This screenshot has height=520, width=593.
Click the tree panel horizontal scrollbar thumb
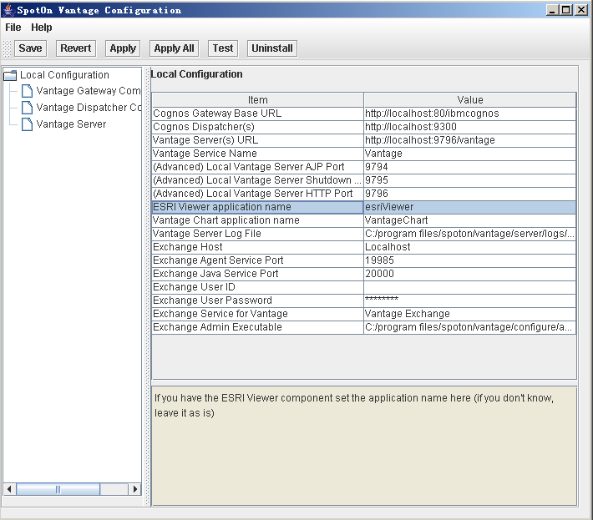58,489
